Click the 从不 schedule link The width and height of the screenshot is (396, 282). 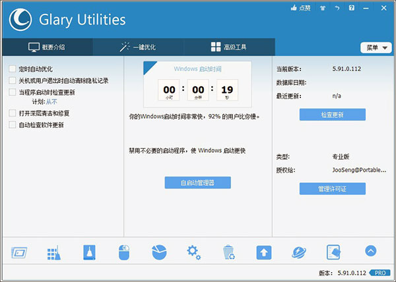(x=51, y=102)
